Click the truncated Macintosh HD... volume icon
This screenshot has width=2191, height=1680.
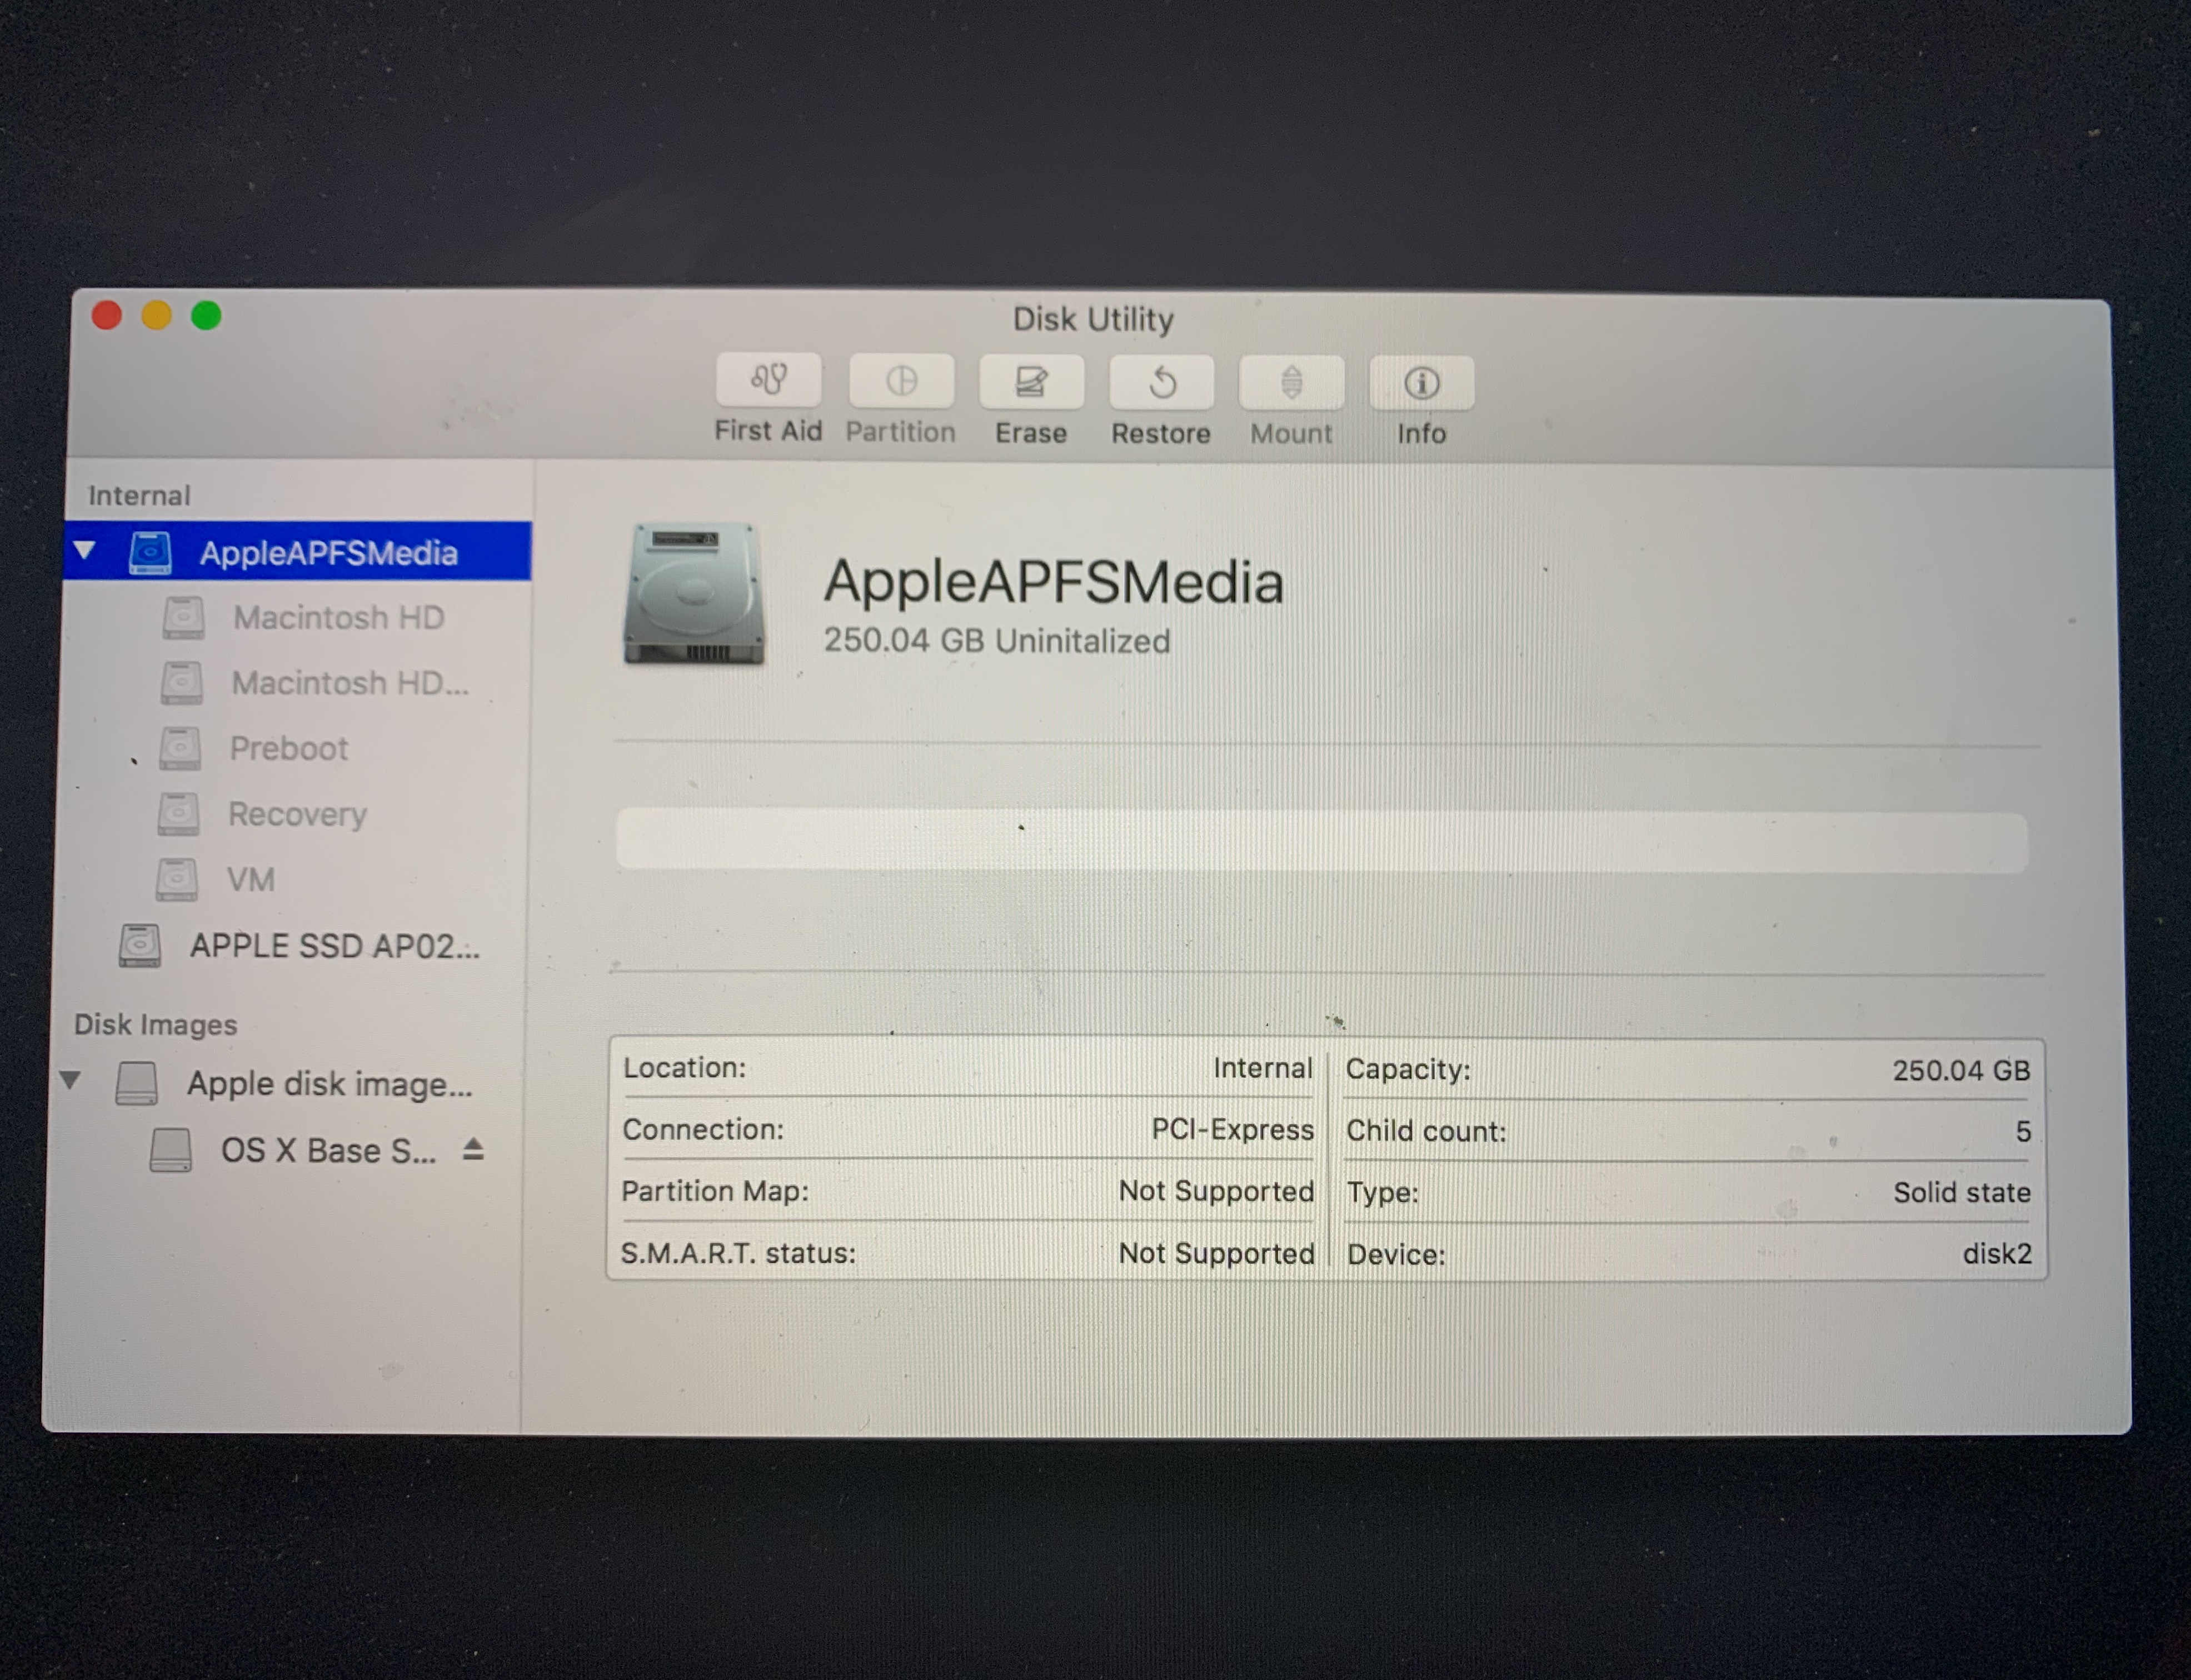point(181,683)
